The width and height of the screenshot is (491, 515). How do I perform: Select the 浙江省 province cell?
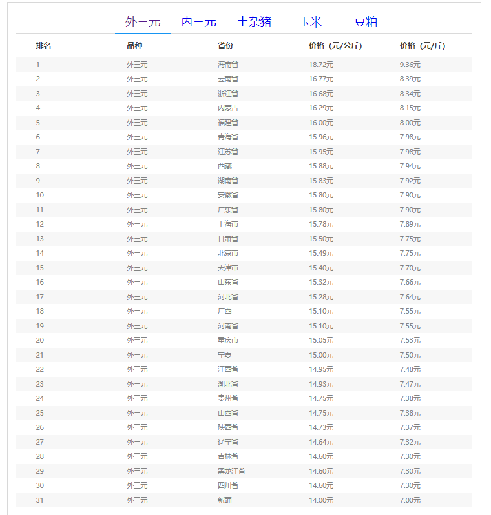tap(228, 94)
